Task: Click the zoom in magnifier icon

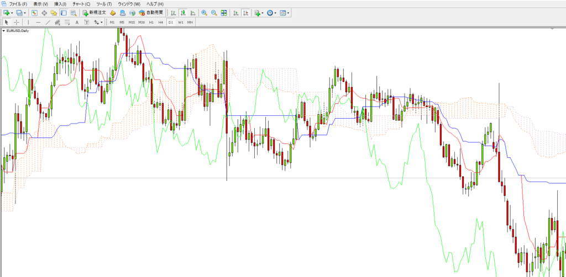Action: 205,13
